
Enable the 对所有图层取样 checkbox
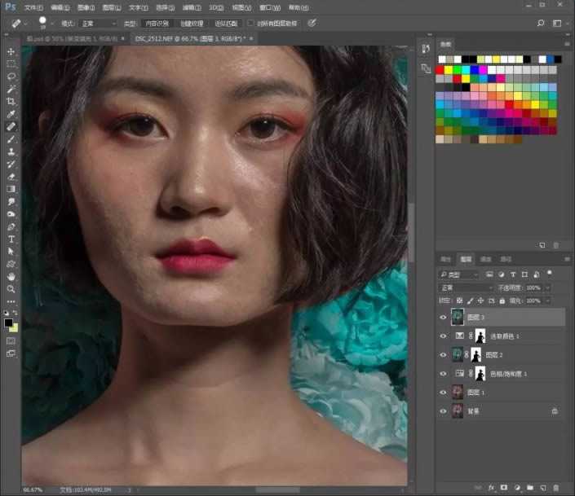pos(251,24)
